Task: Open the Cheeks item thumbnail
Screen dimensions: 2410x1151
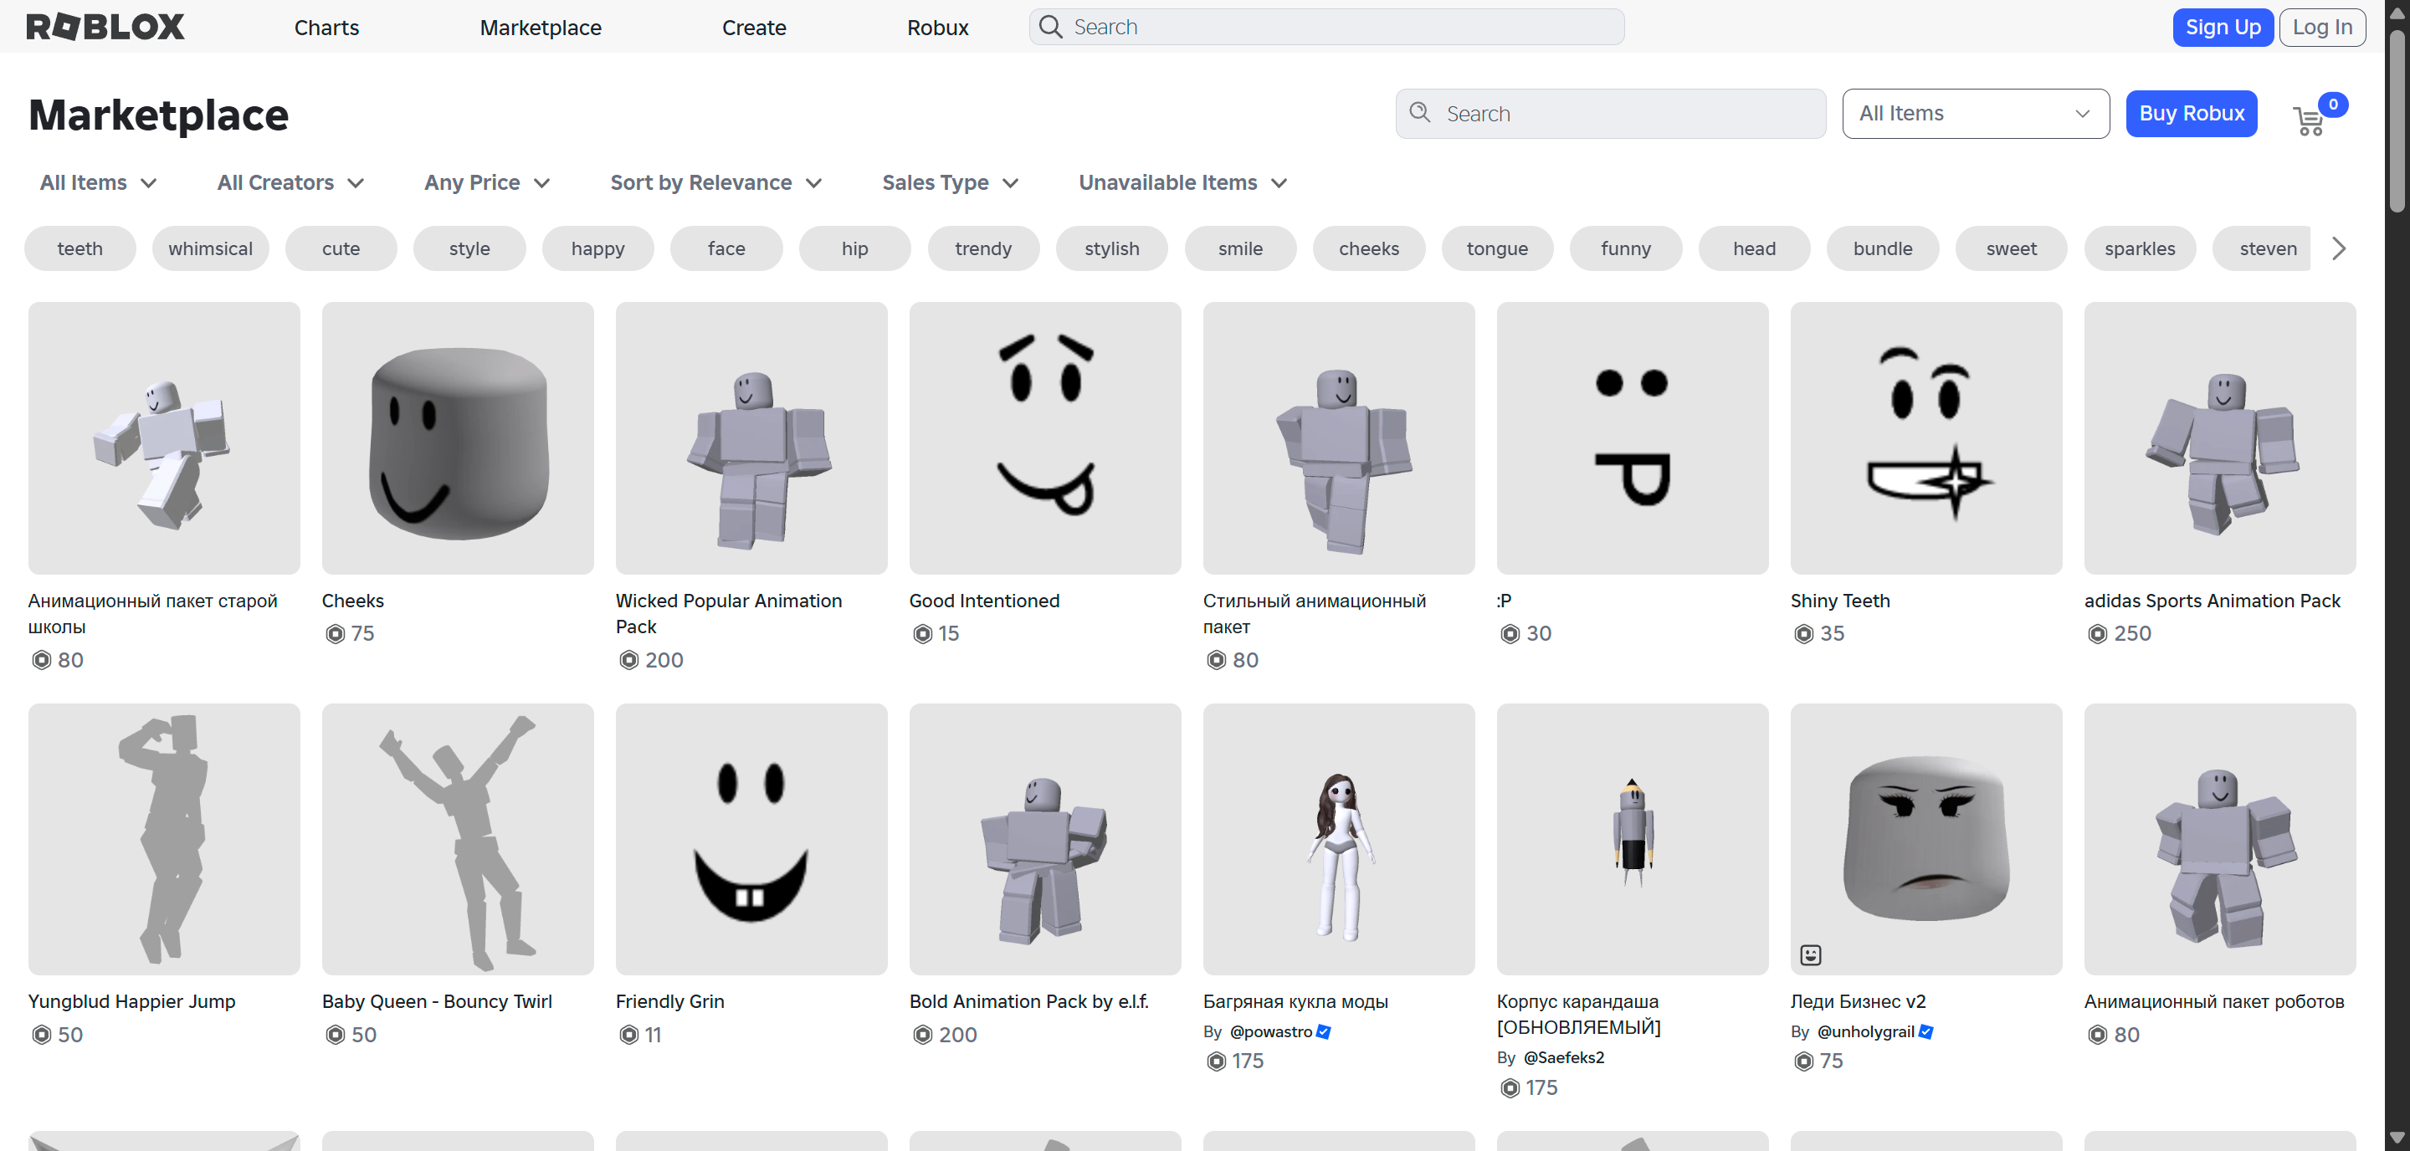Action: [x=458, y=437]
